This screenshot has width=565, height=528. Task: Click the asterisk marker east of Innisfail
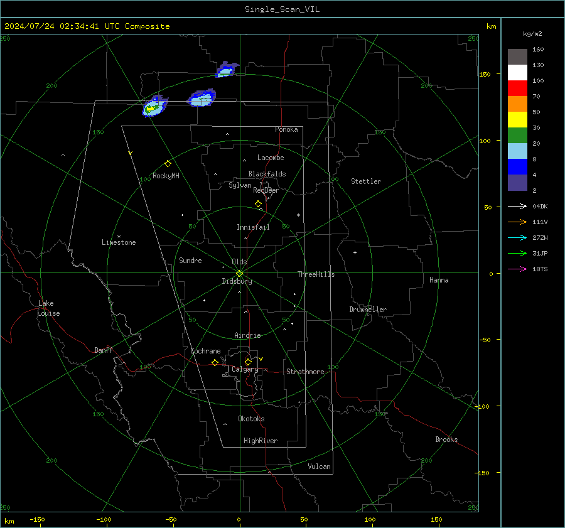[298, 215]
